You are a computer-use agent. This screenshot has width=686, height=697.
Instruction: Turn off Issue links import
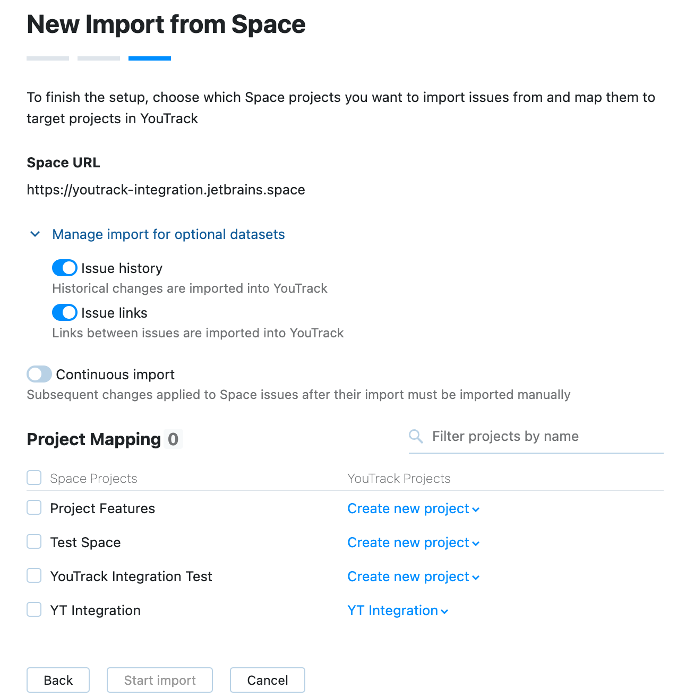[x=64, y=312]
